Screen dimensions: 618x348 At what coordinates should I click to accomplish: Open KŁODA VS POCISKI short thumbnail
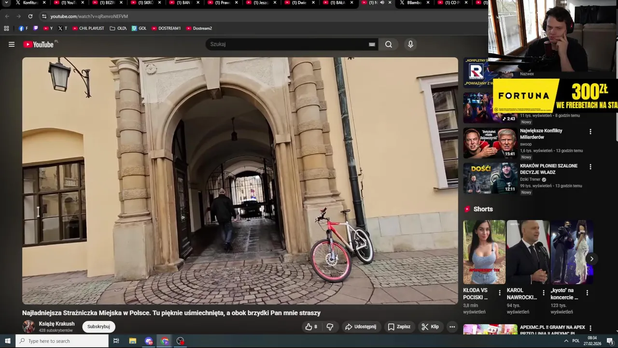coord(484,252)
